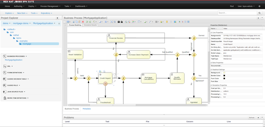Collapse the Core Properties section

coord(211,32)
